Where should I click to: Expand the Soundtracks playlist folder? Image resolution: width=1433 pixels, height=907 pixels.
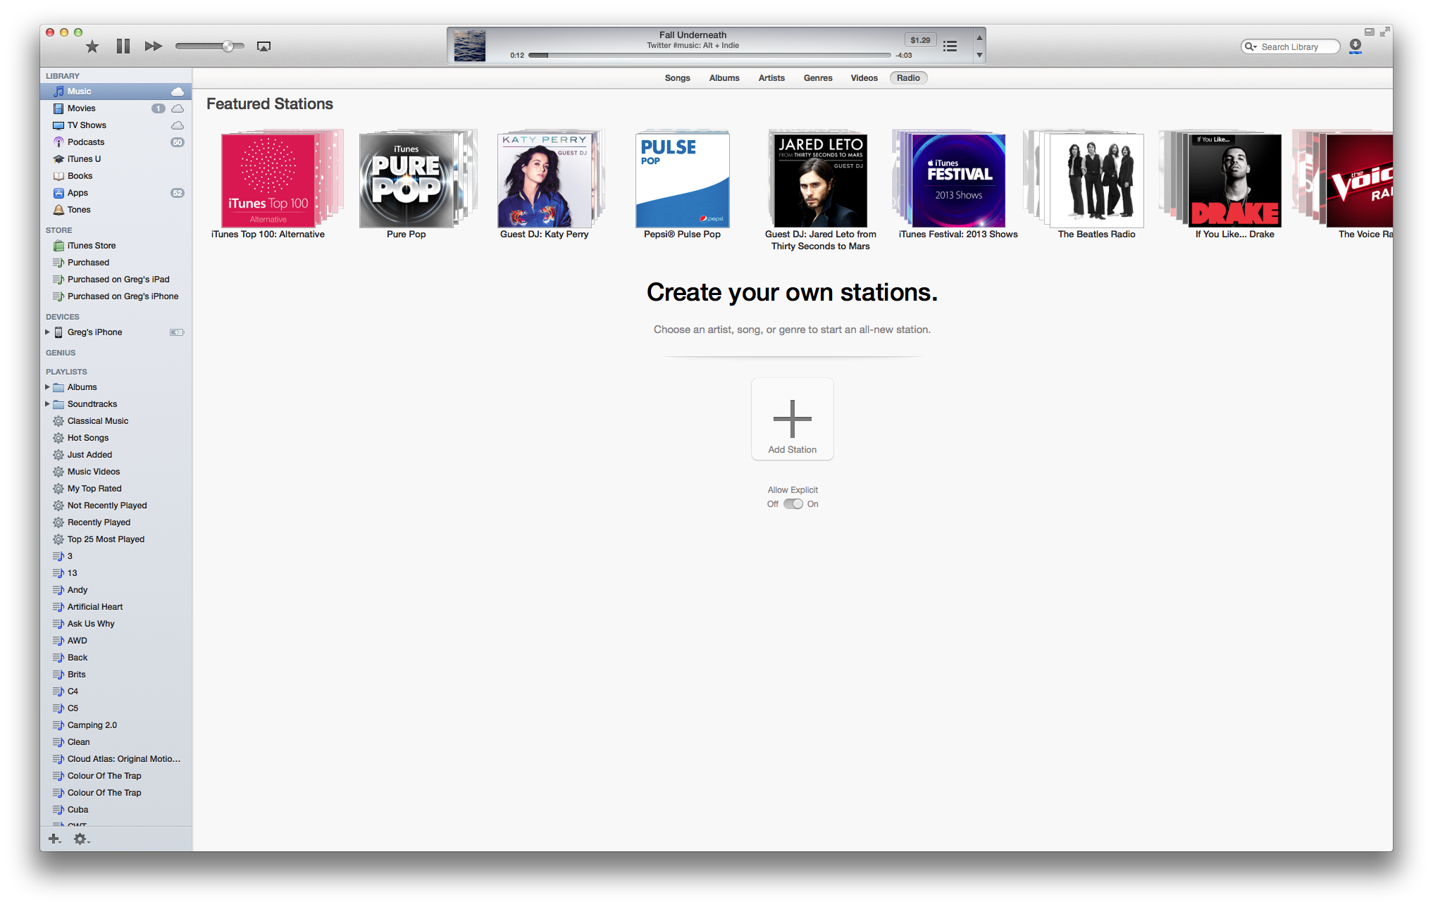click(x=47, y=404)
